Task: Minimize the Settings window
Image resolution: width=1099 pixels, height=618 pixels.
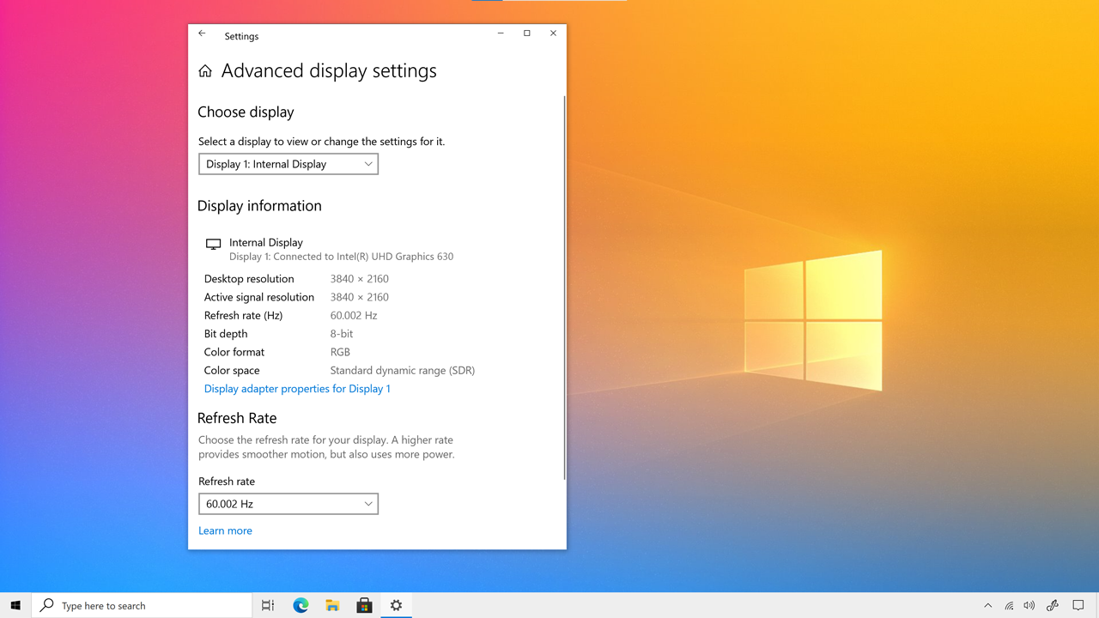Action: pos(501,33)
